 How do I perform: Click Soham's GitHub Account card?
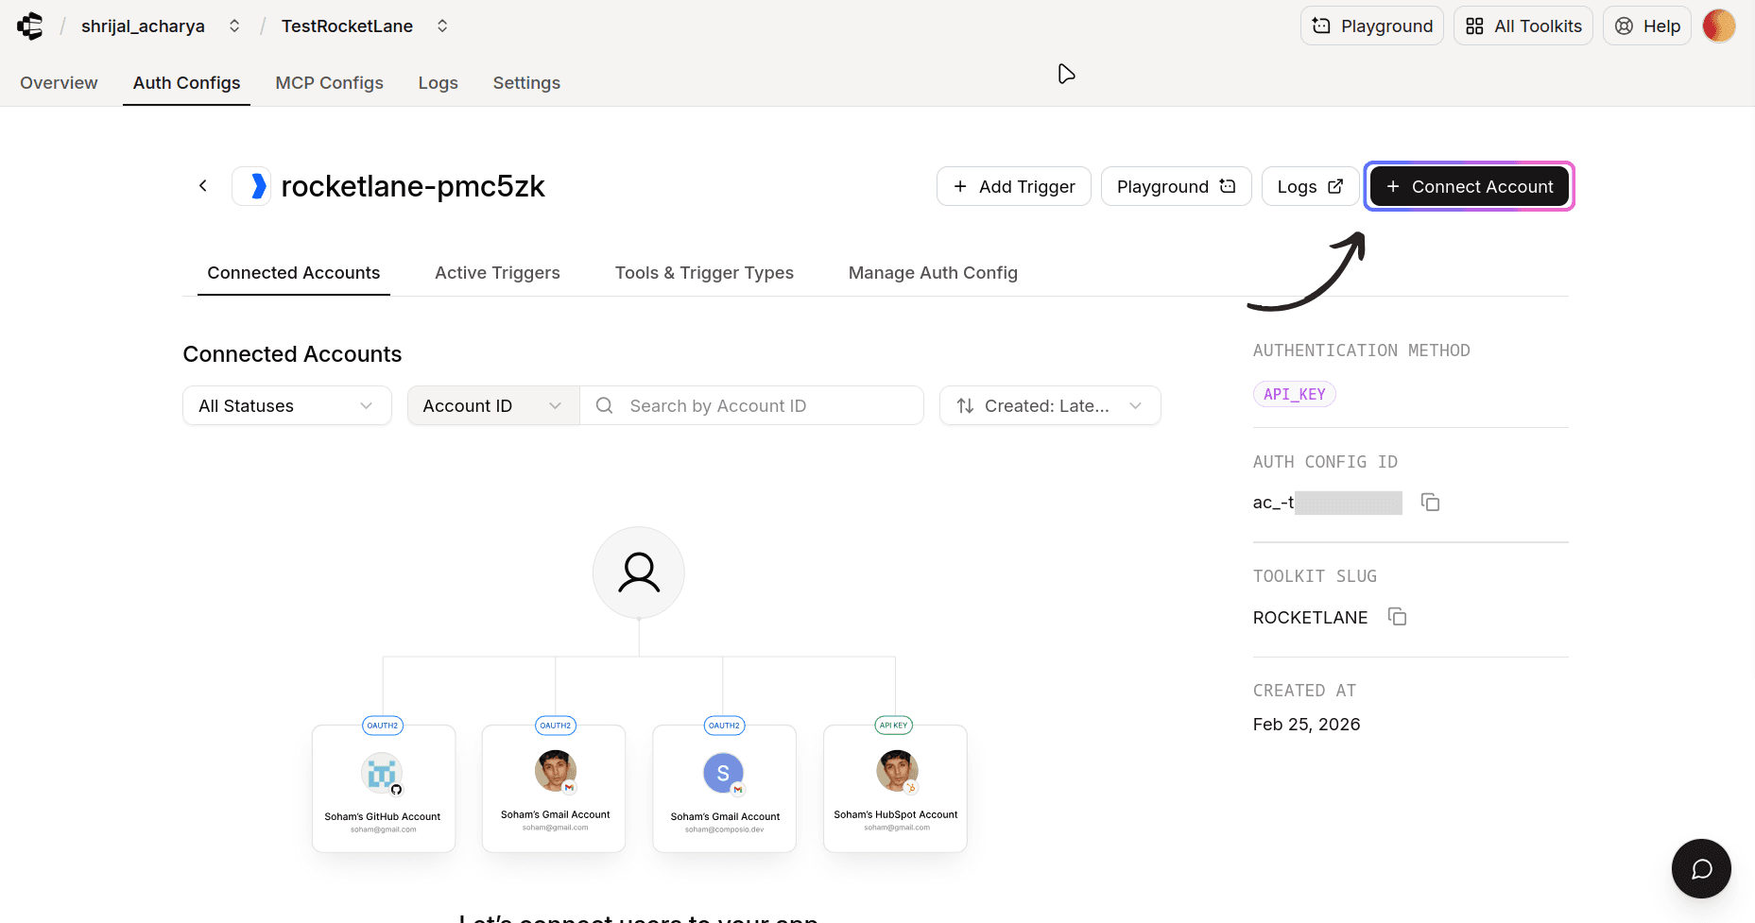pos(383,788)
